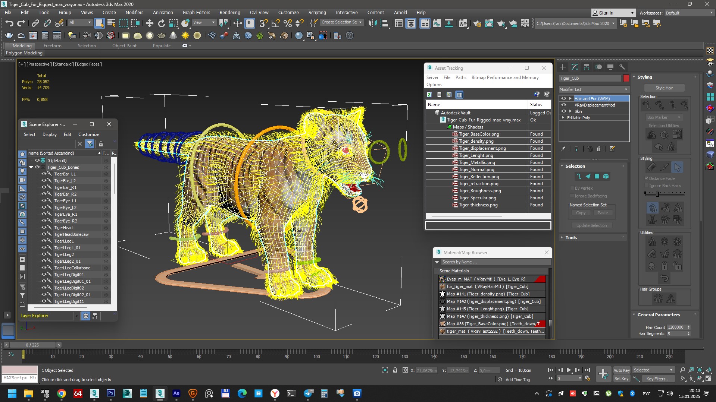
Task: Click the Sun light icon in toolbar
Action: [185, 36]
